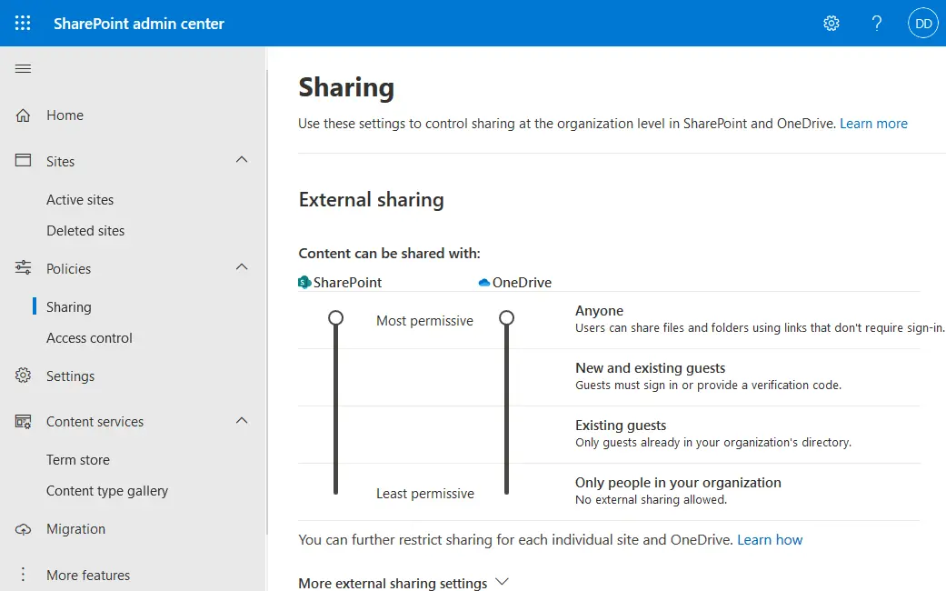Expand More external sharing settings
This screenshot has width=946, height=591.
(x=403, y=583)
